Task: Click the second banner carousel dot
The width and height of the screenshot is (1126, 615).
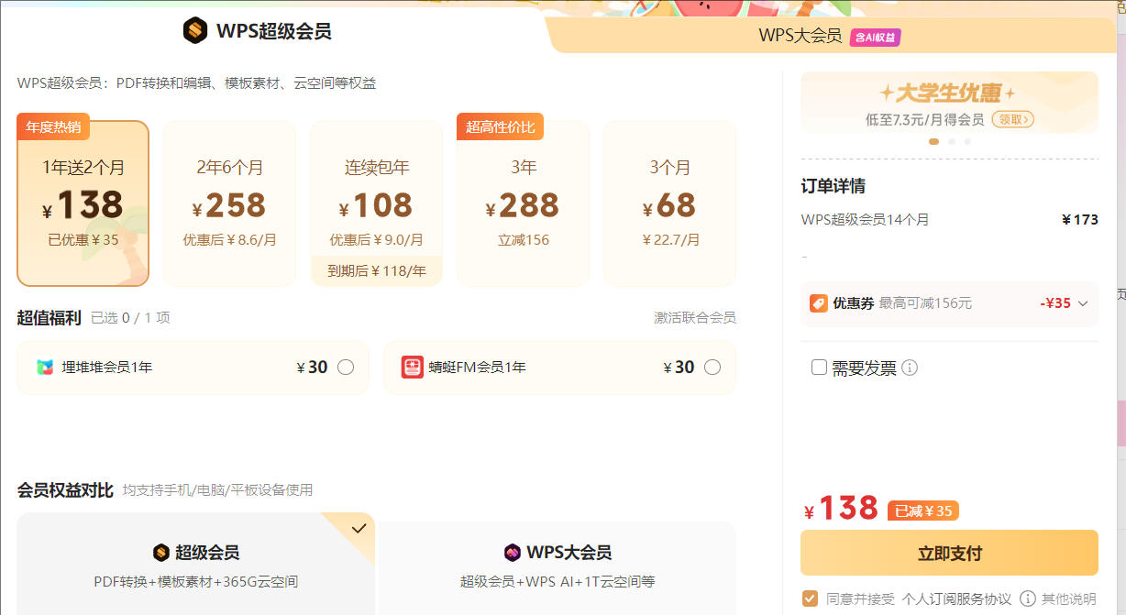Action: point(951,142)
